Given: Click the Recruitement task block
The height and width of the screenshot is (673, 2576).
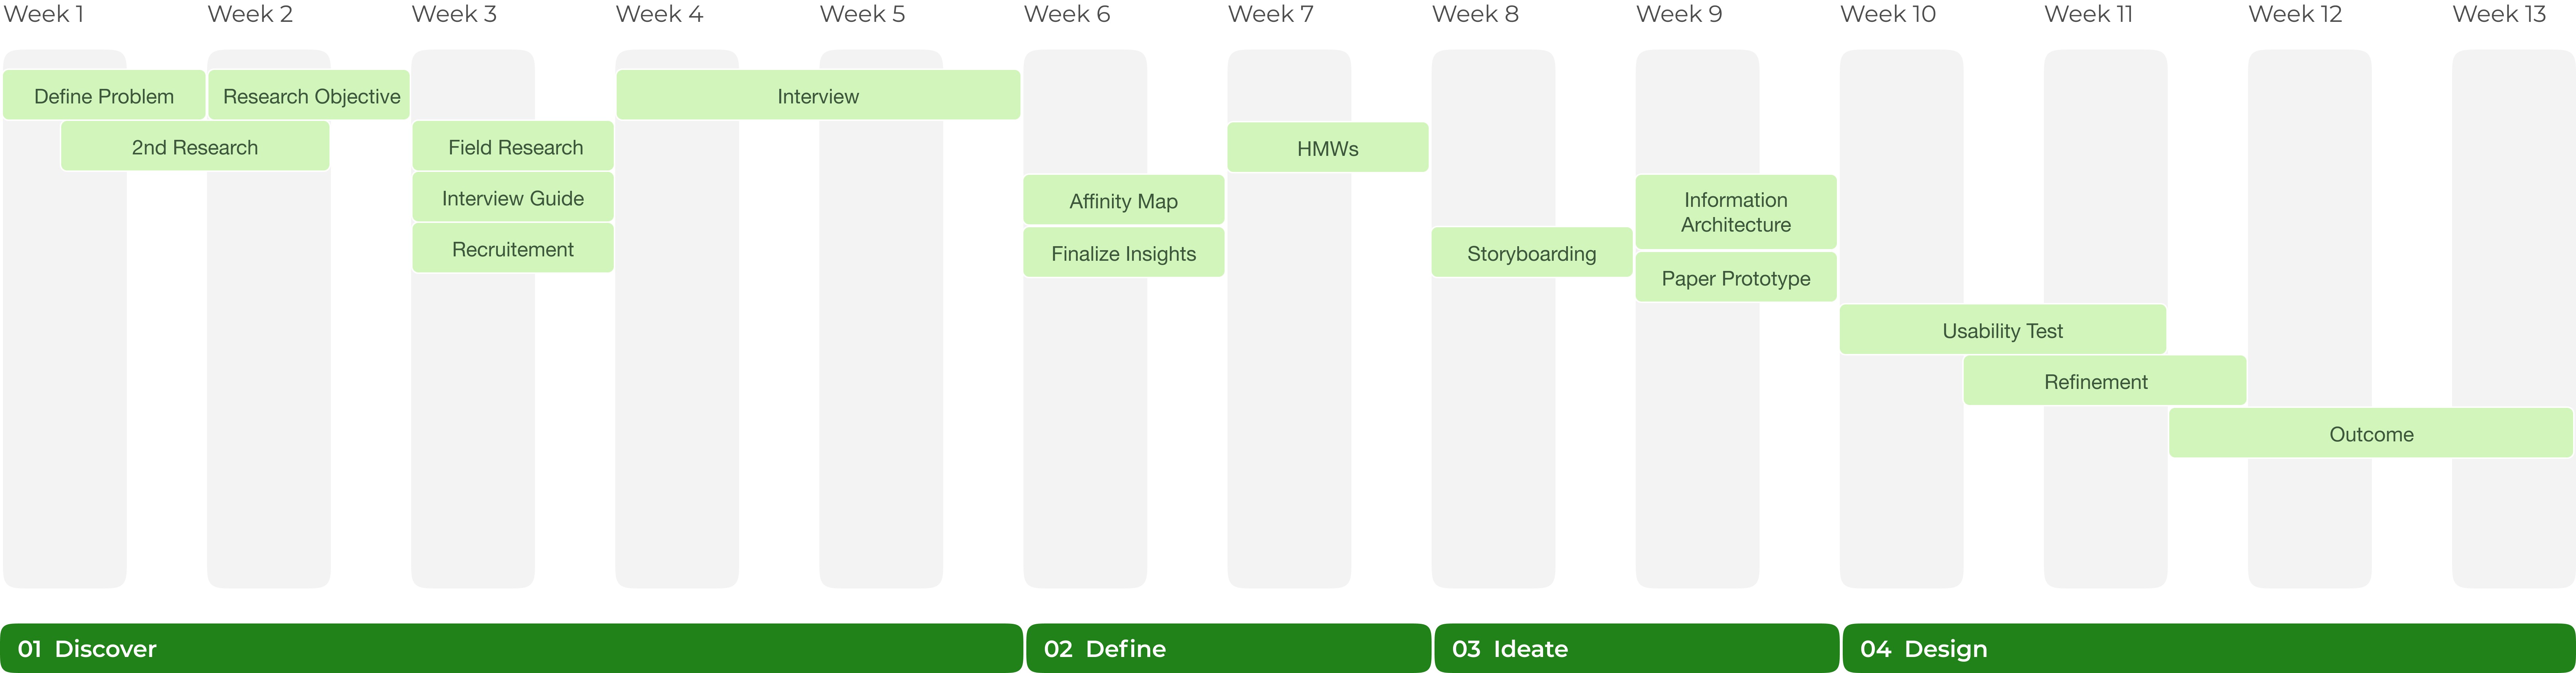Looking at the screenshot, I should [x=513, y=249].
